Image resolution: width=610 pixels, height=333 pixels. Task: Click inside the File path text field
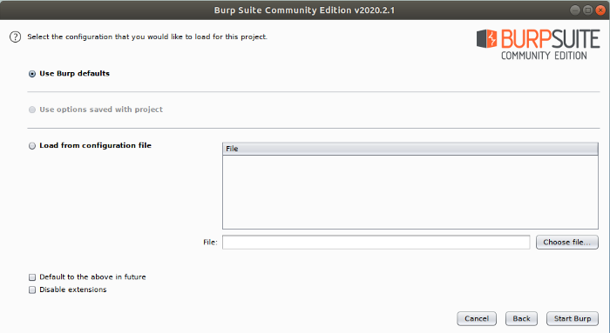tap(376, 243)
